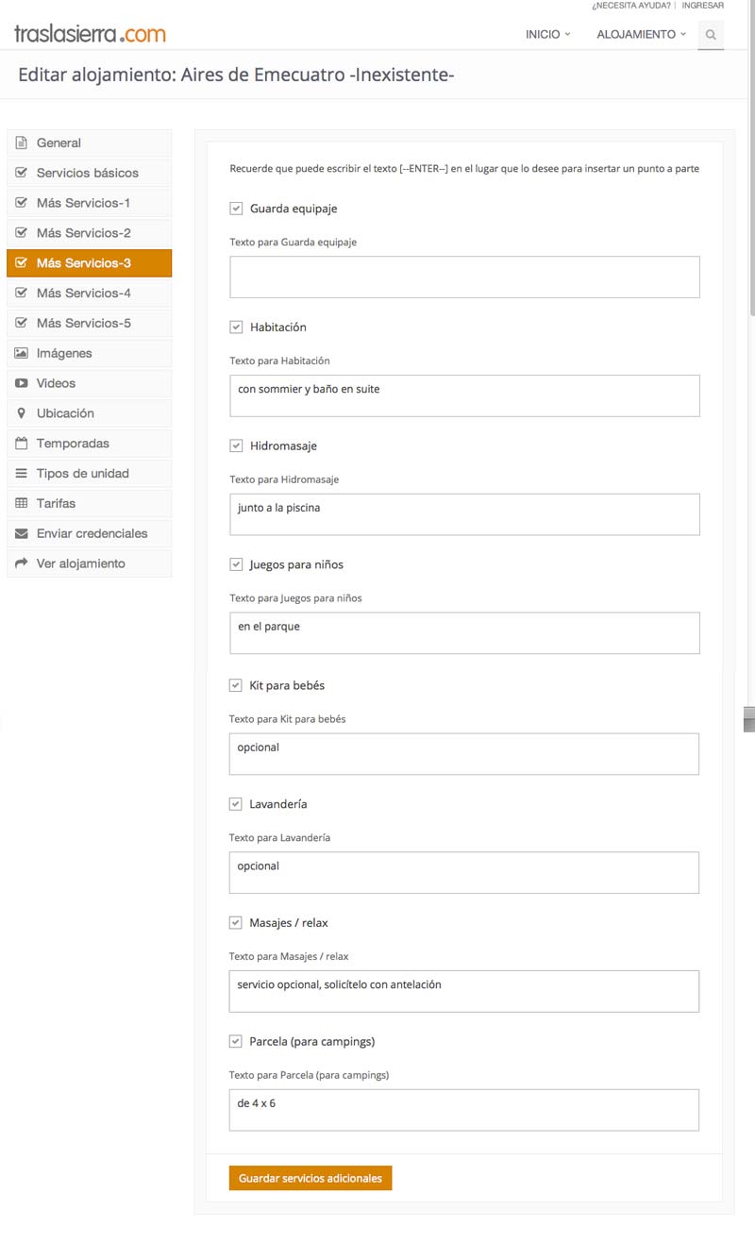Click the Tipos de unidad list icon
755x1243 pixels.
pos(21,473)
